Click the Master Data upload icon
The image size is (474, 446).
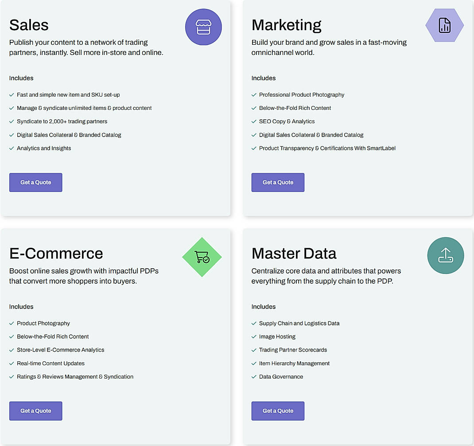(x=446, y=255)
